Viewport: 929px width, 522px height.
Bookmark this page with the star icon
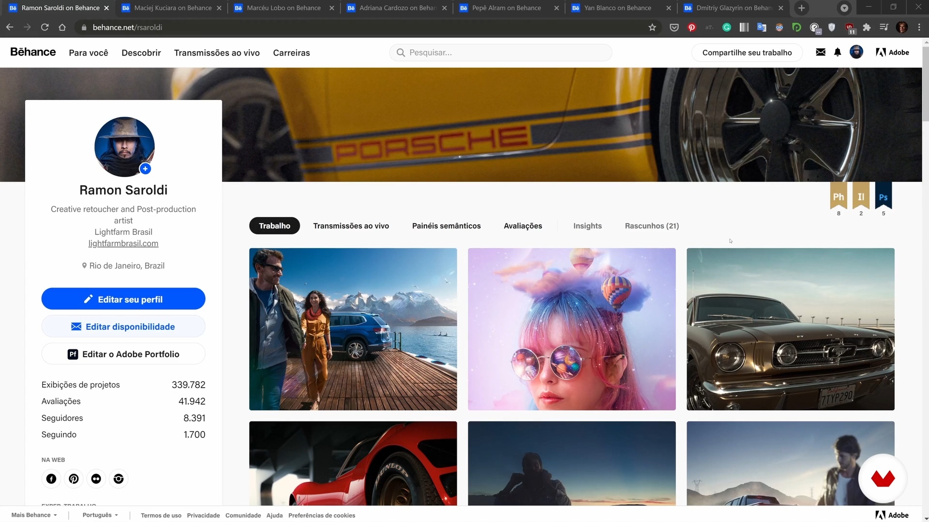click(652, 28)
